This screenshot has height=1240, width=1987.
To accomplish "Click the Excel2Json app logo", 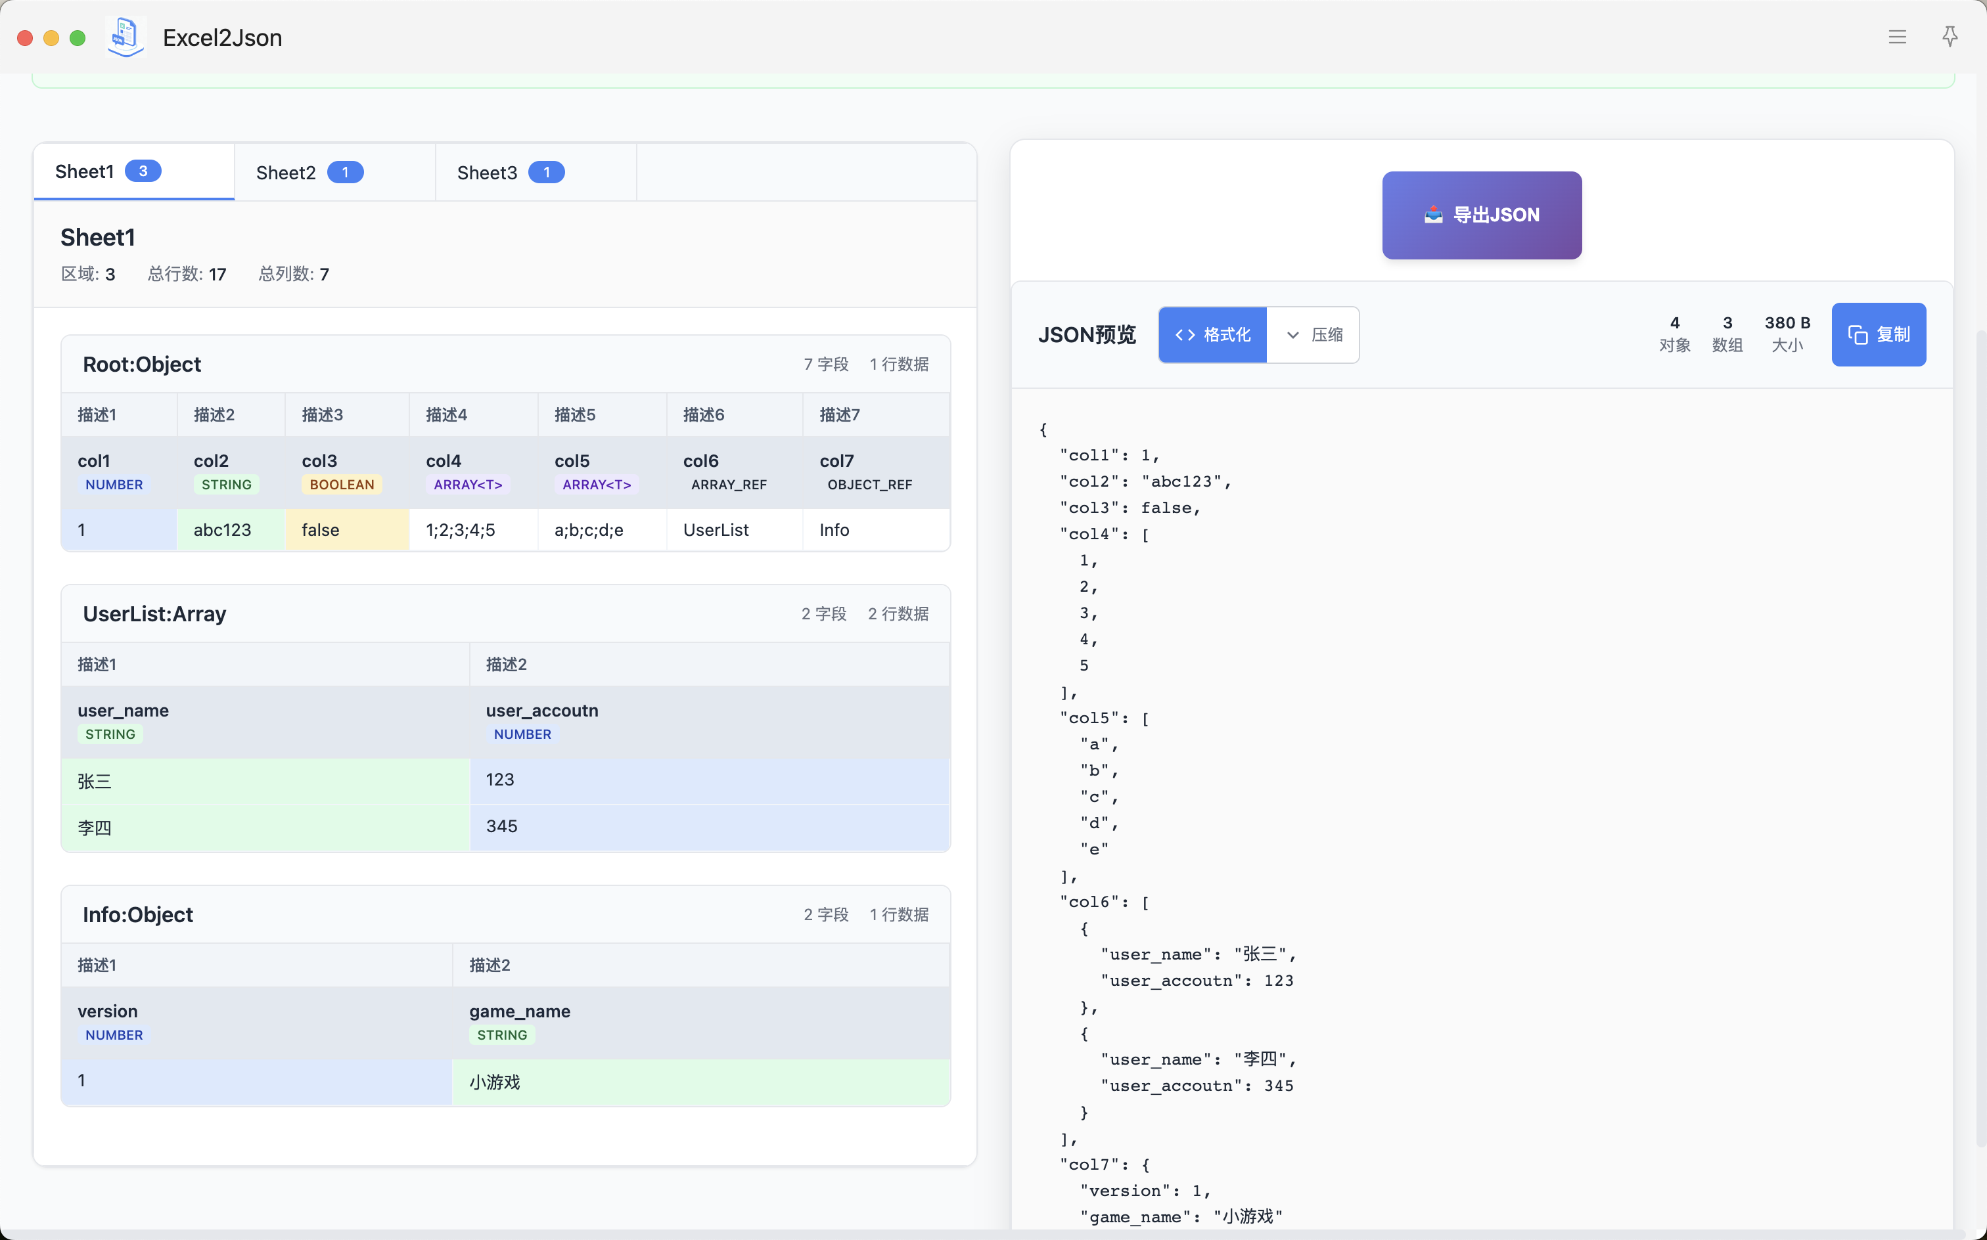I will tap(126, 37).
